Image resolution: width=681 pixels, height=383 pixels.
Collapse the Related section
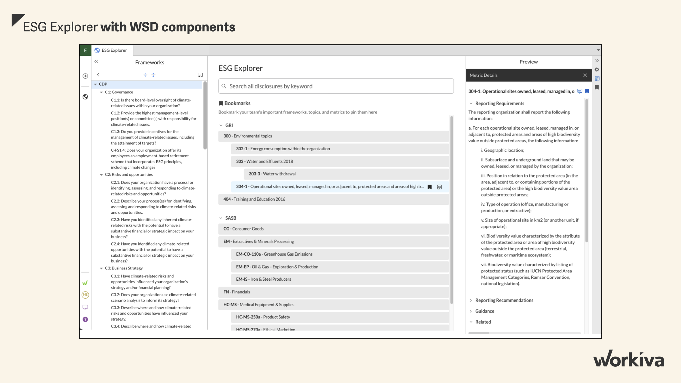click(471, 322)
